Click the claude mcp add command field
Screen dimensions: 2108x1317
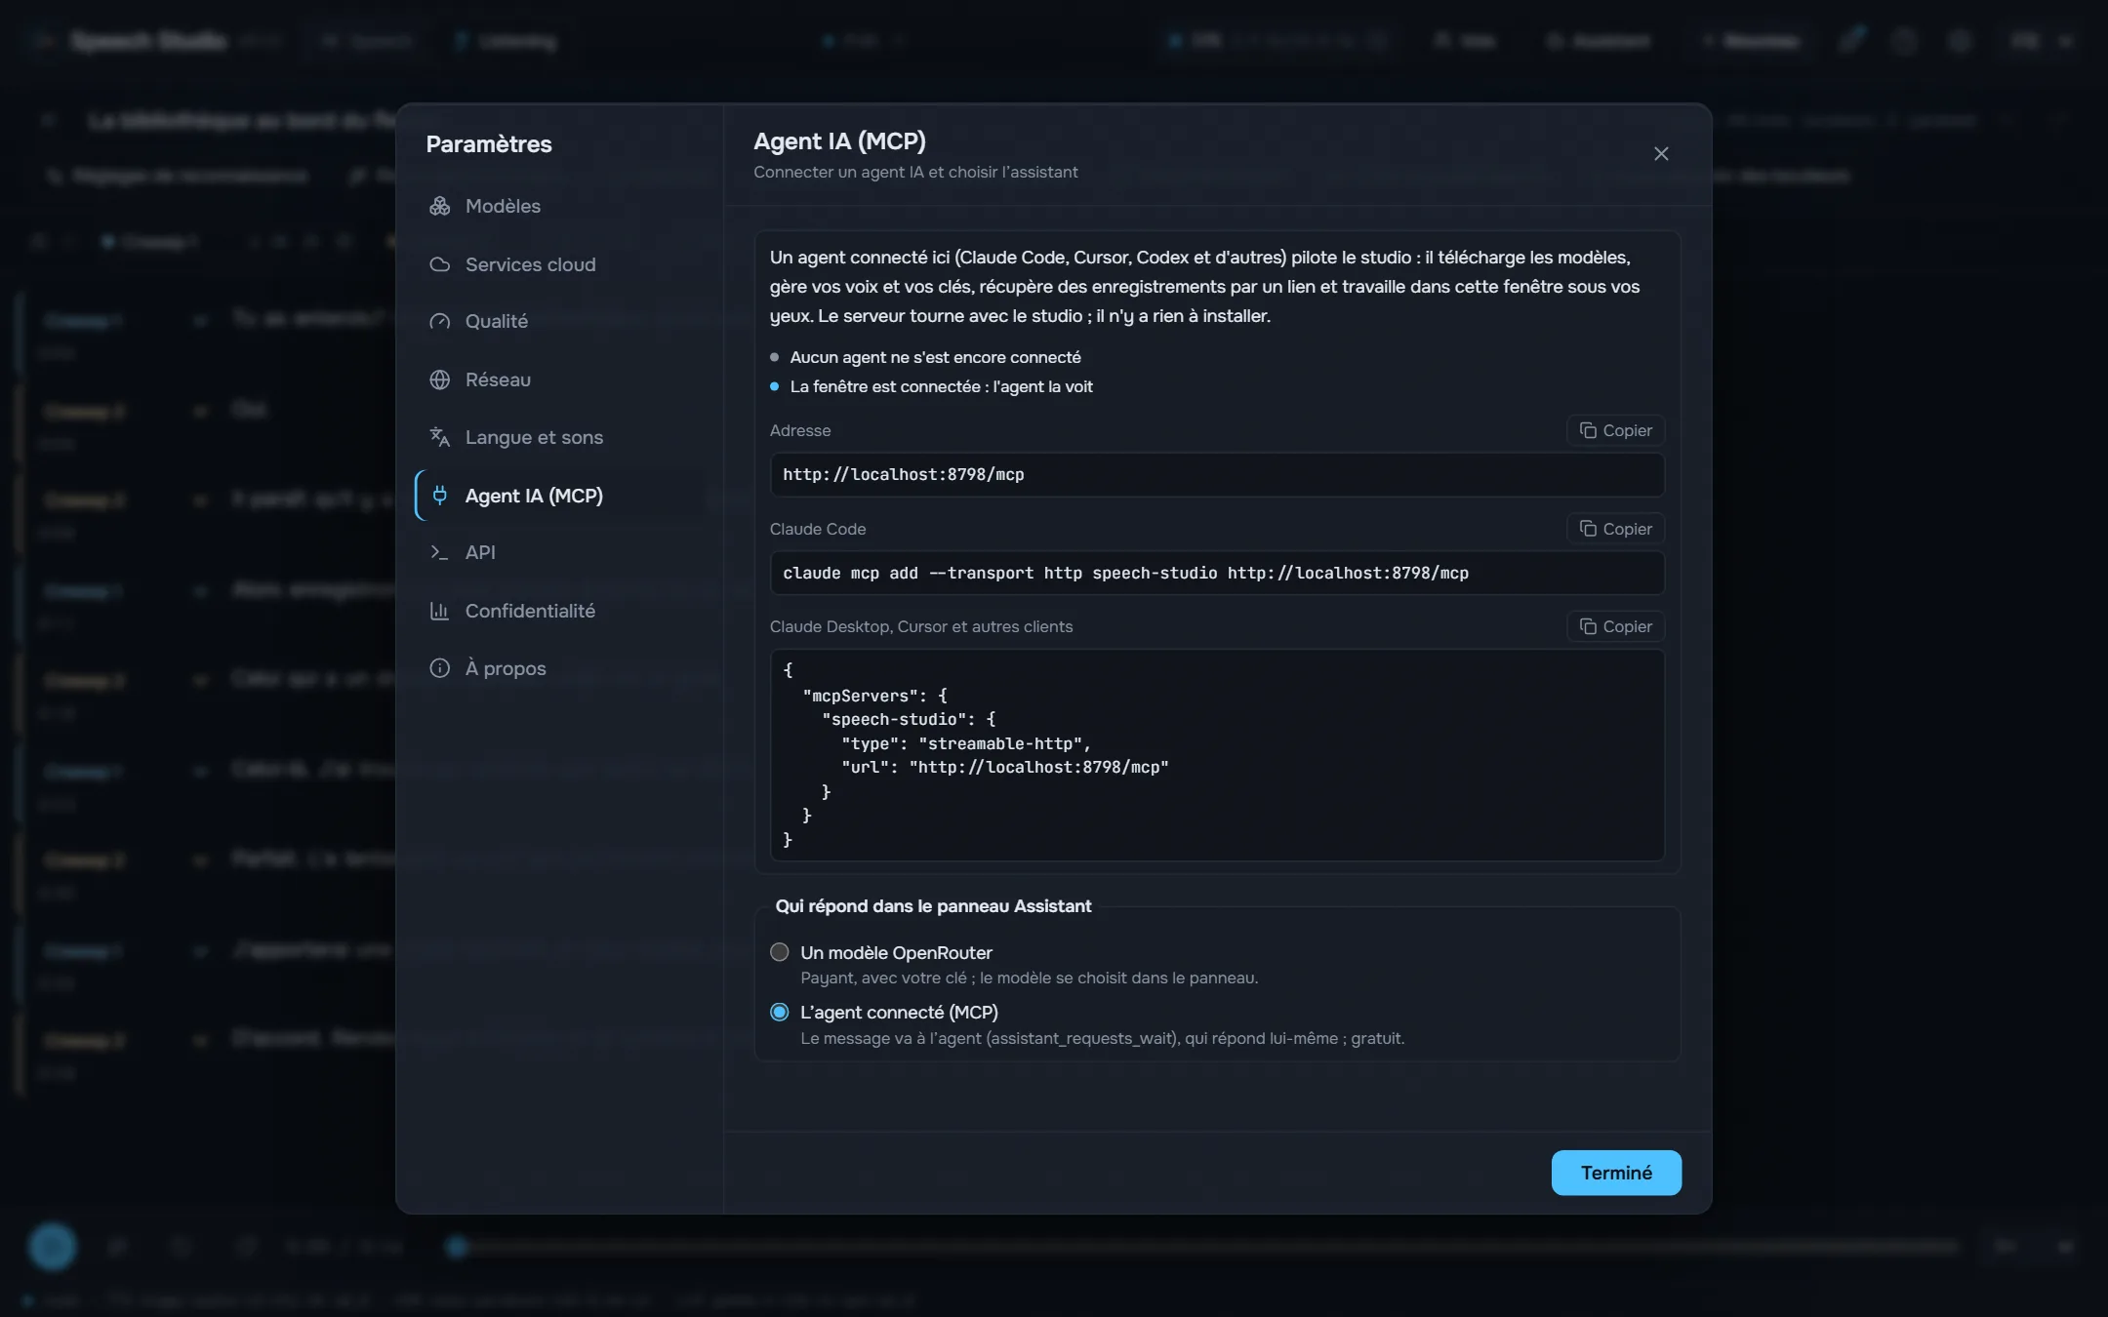[x=1217, y=573]
